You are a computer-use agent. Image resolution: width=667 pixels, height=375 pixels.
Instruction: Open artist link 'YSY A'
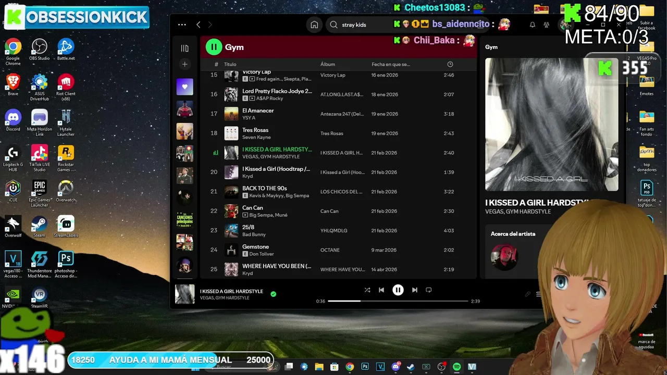click(x=249, y=118)
